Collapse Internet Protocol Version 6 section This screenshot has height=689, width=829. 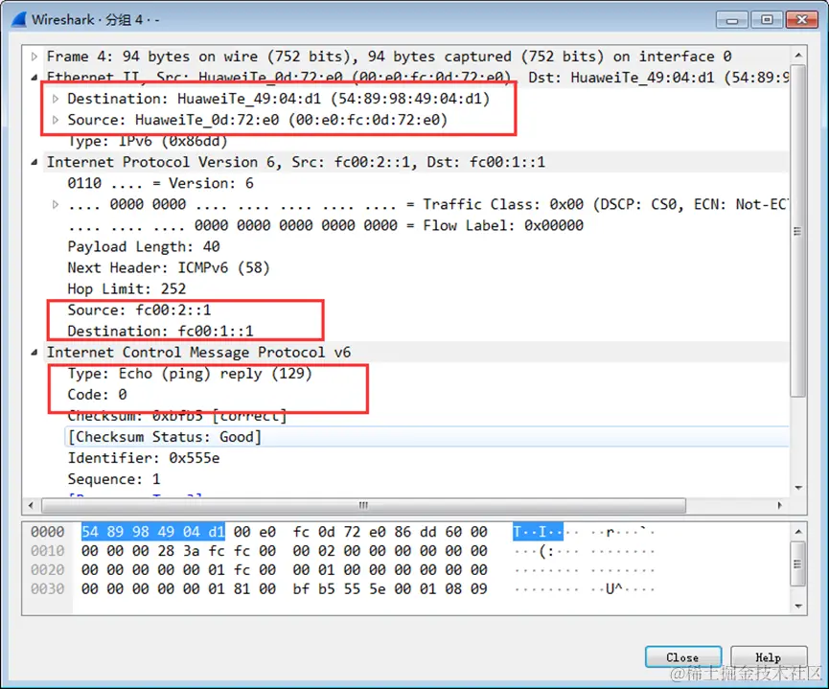pyautogui.click(x=35, y=162)
